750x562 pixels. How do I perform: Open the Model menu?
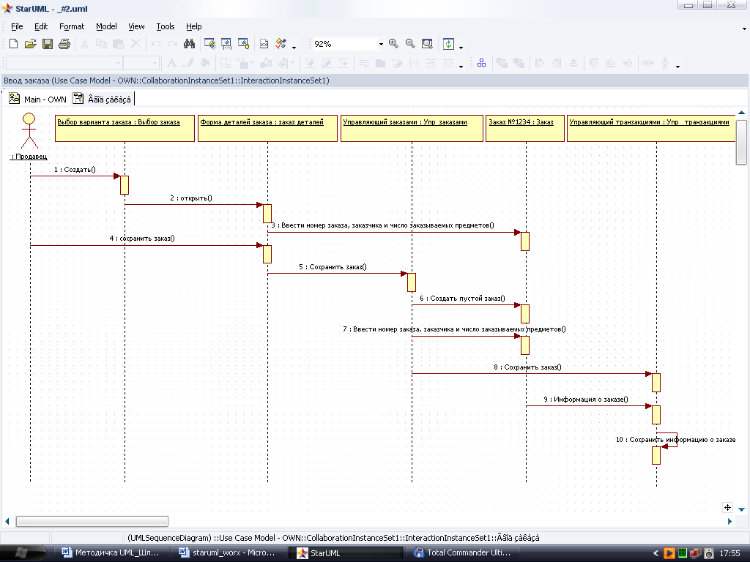pyautogui.click(x=106, y=27)
